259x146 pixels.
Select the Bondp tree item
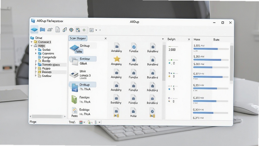(46, 61)
